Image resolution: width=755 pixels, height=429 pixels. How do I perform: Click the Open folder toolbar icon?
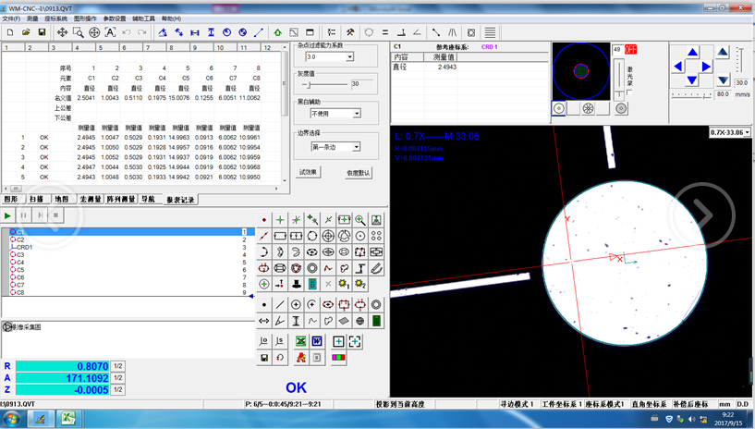pos(26,32)
